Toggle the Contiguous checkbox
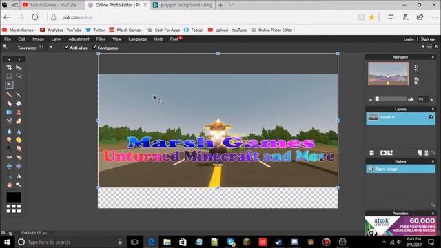Viewport: 441px width, 248px height. point(95,47)
